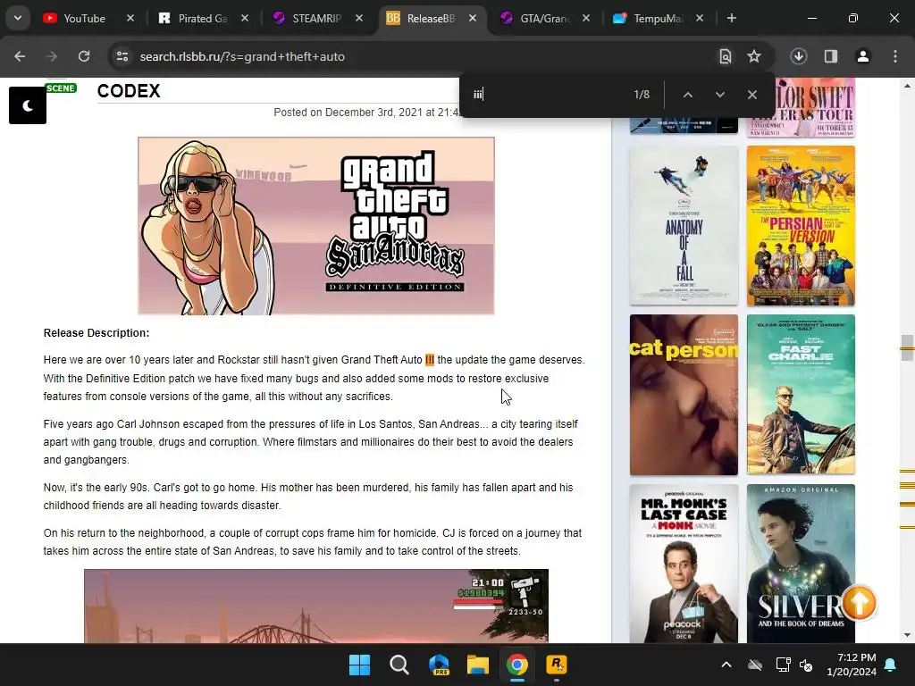This screenshot has height=686, width=915.
Task: Open the GTA San Andreas cover image
Action: click(316, 226)
